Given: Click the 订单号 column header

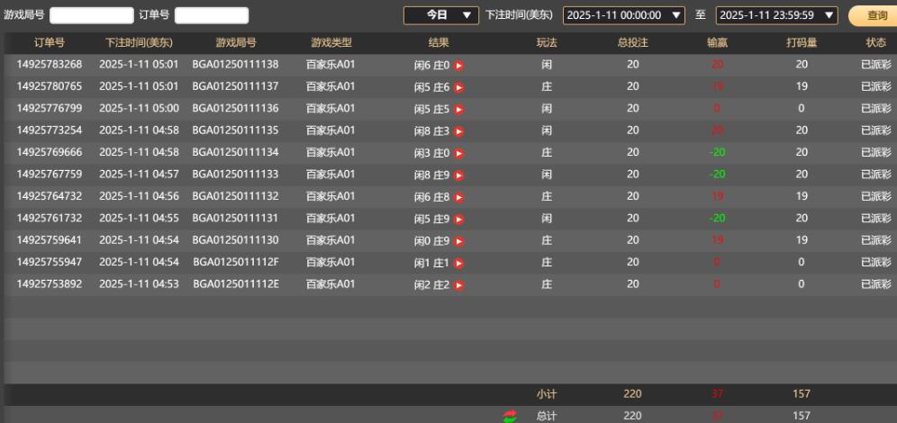Looking at the screenshot, I should (50, 43).
